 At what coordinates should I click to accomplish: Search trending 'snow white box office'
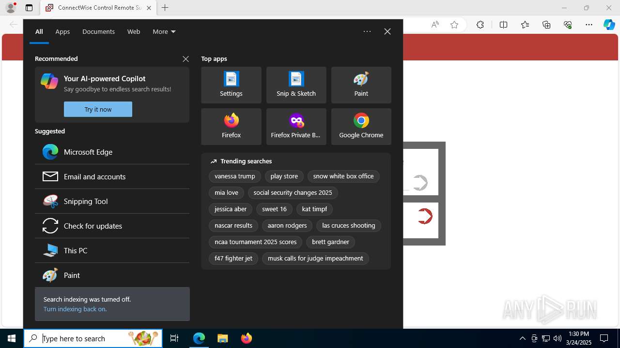pyautogui.click(x=343, y=176)
